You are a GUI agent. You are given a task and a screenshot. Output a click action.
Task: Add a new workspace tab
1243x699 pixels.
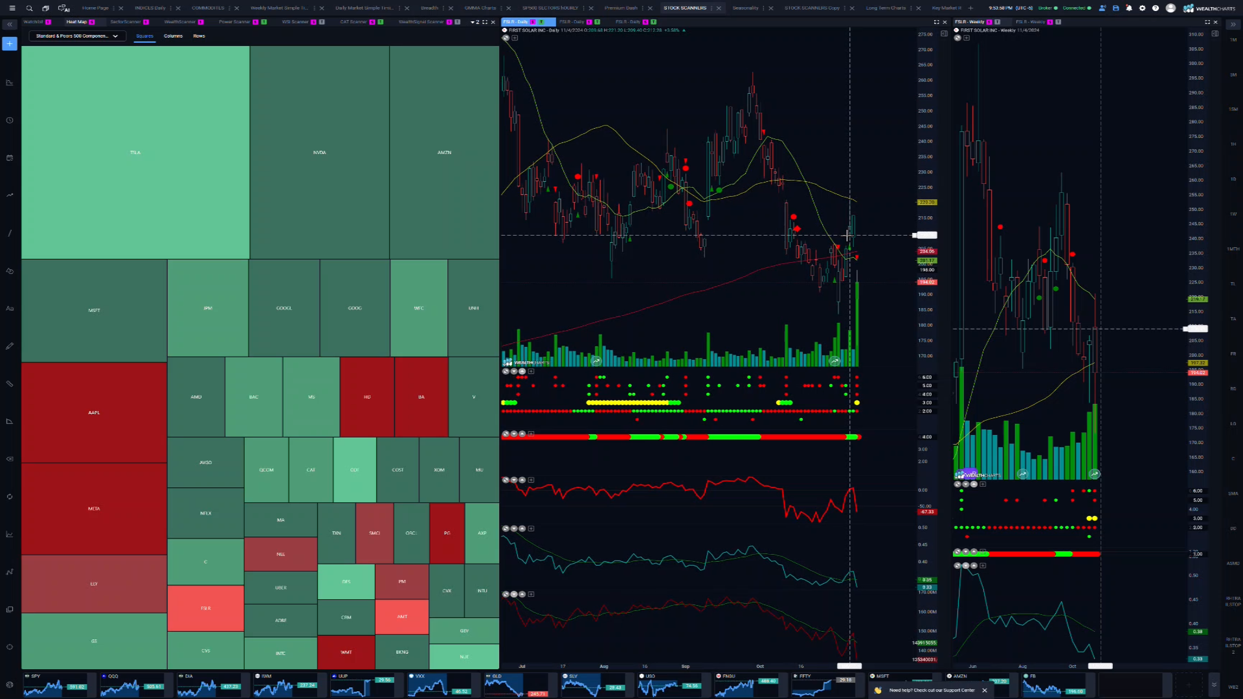(970, 8)
